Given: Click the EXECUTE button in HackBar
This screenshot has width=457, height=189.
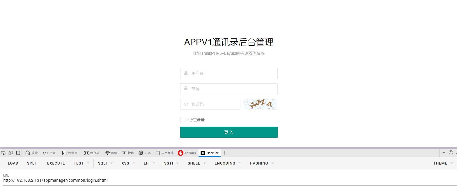Looking at the screenshot, I should (x=56, y=163).
